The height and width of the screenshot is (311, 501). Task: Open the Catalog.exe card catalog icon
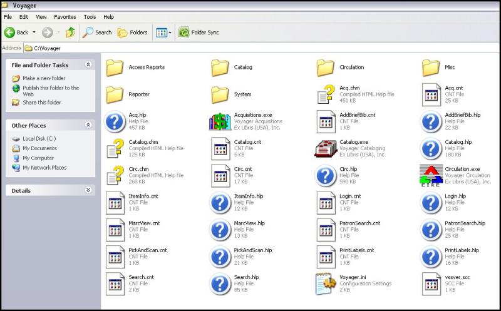point(326,149)
